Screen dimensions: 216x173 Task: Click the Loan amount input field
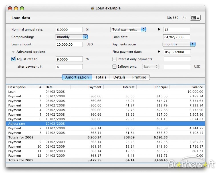69,45
